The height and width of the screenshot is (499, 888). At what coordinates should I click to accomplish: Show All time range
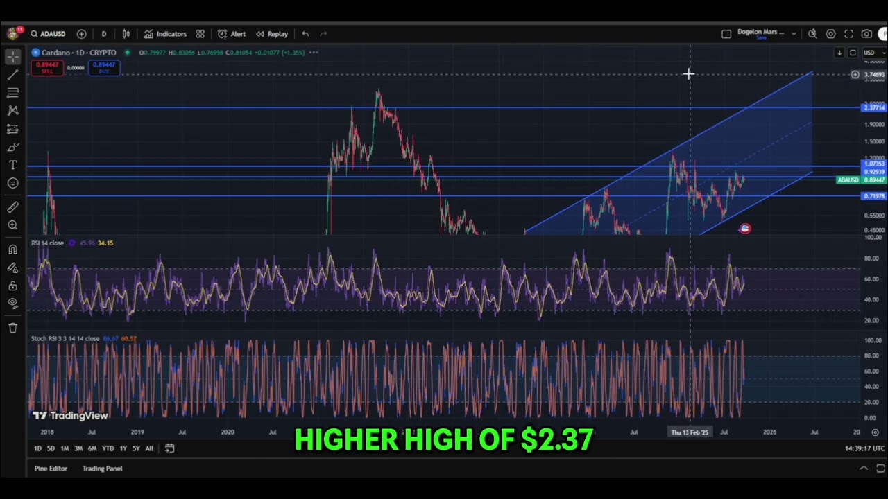149,448
